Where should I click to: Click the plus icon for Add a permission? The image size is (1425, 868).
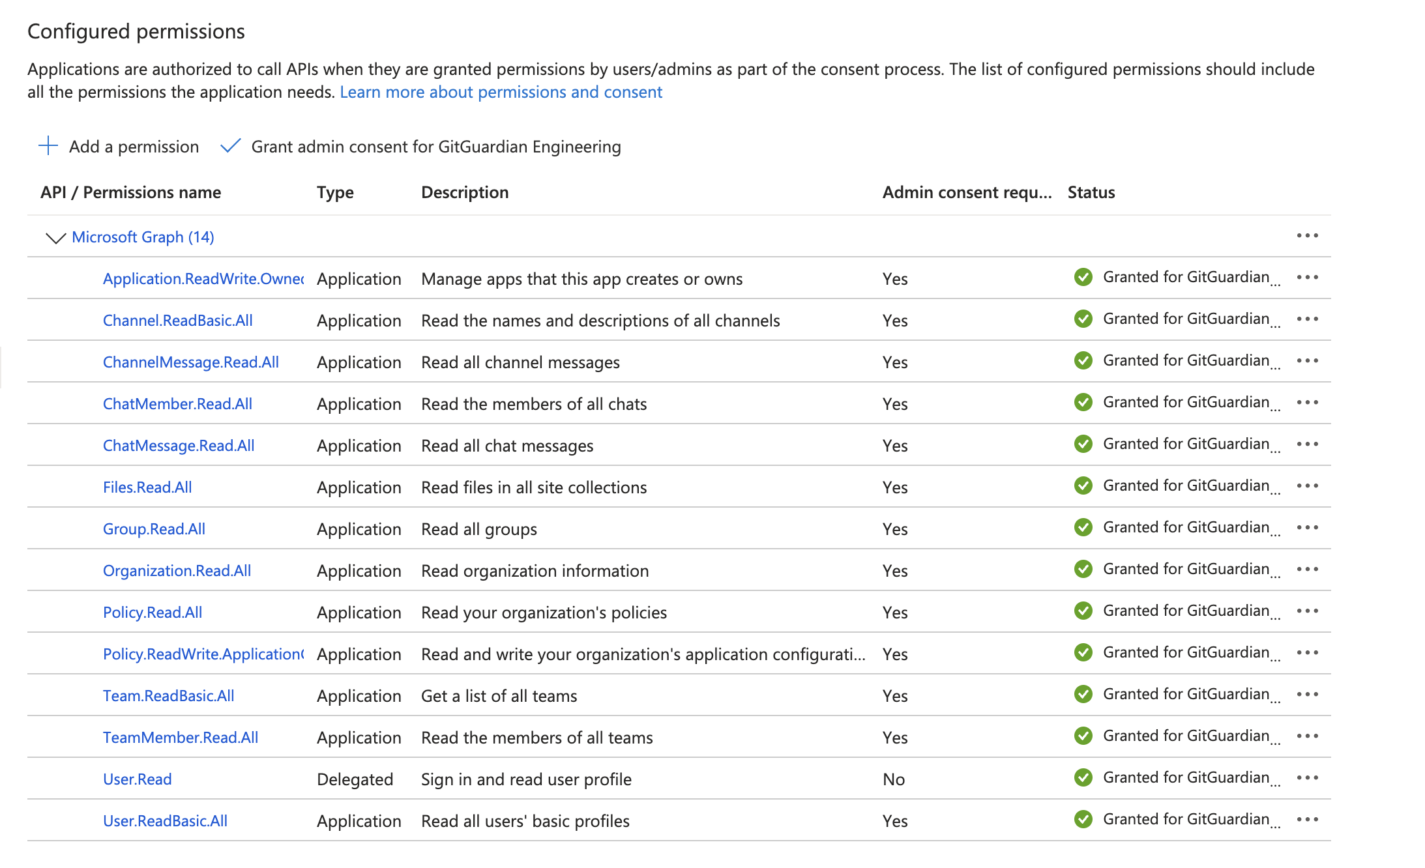point(48,146)
